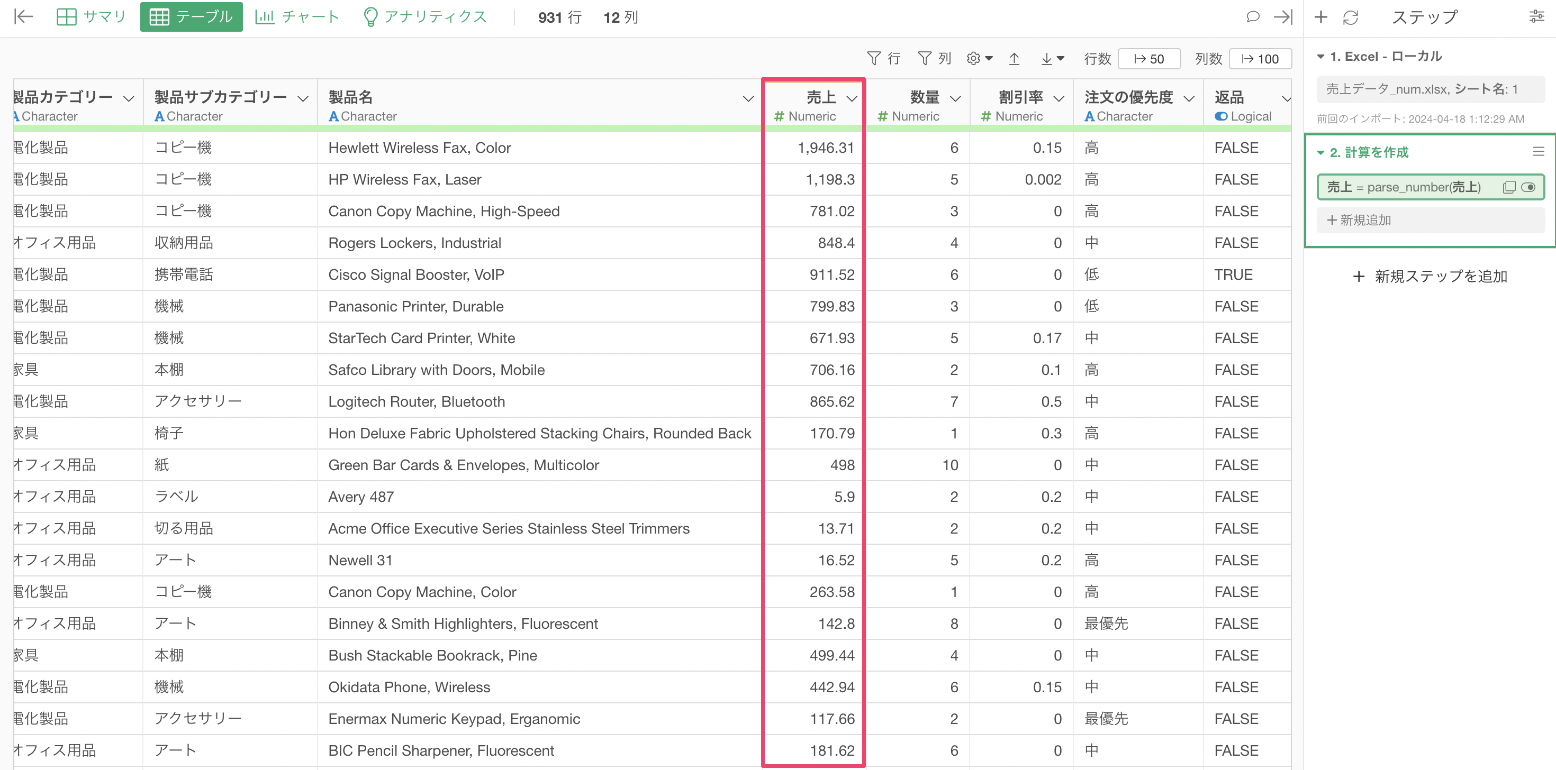Image resolution: width=1556 pixels, height=770 pixels.
Task: Open the hamburger menu of step 2
Action: [x=1539, y=151]
